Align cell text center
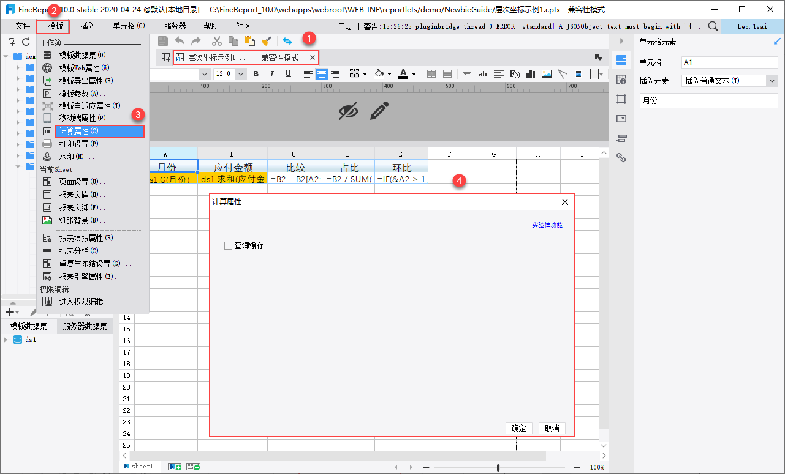The height and width of the screenshot is (474, 785). tap(322, 74)
